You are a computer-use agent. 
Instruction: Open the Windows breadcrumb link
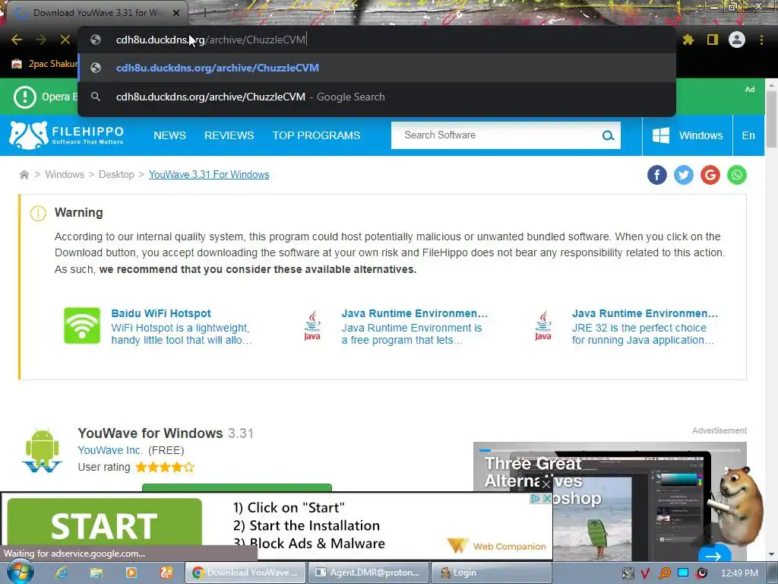point(65,175)
